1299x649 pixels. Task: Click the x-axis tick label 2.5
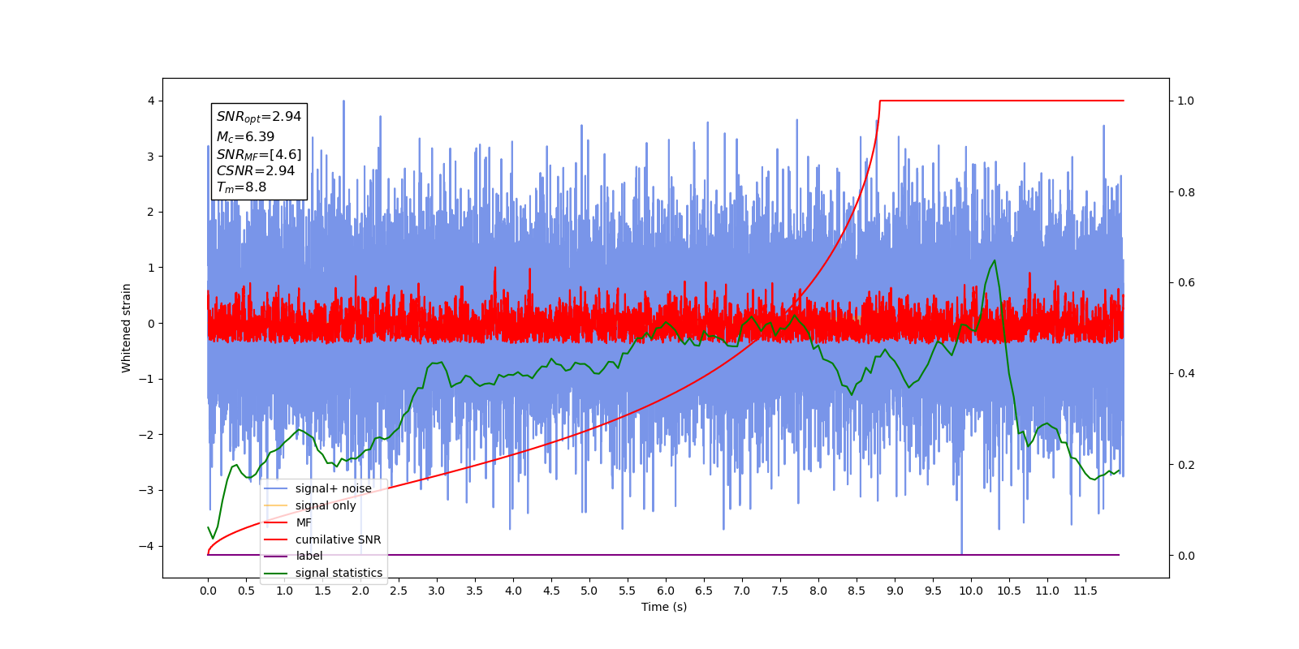pyautogui.click(x=399, y=591)
